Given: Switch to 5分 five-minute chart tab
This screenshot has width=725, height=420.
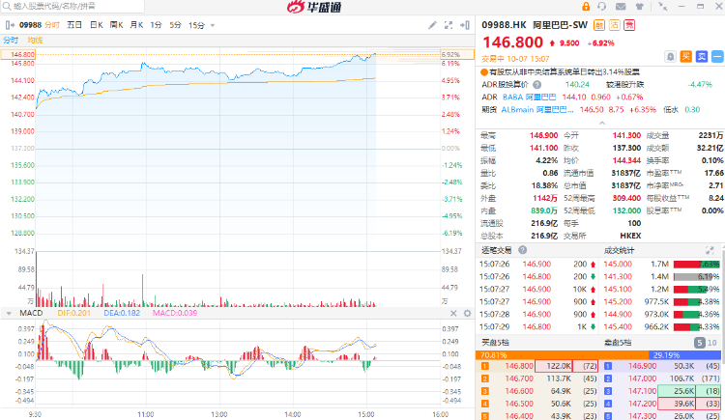Looking at the screenshot, I should [175, 25].
